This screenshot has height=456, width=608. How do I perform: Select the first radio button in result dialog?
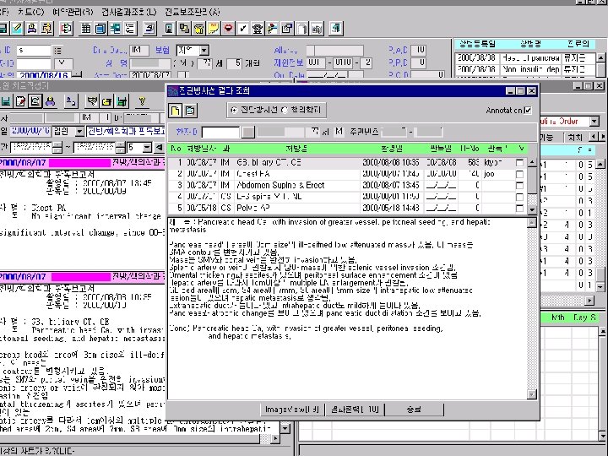234,110
